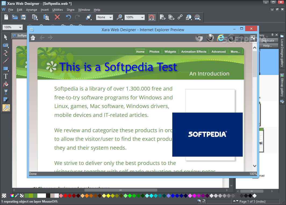Click the back arrow in the preview window
Screen dimensions: 286x205
42,38
